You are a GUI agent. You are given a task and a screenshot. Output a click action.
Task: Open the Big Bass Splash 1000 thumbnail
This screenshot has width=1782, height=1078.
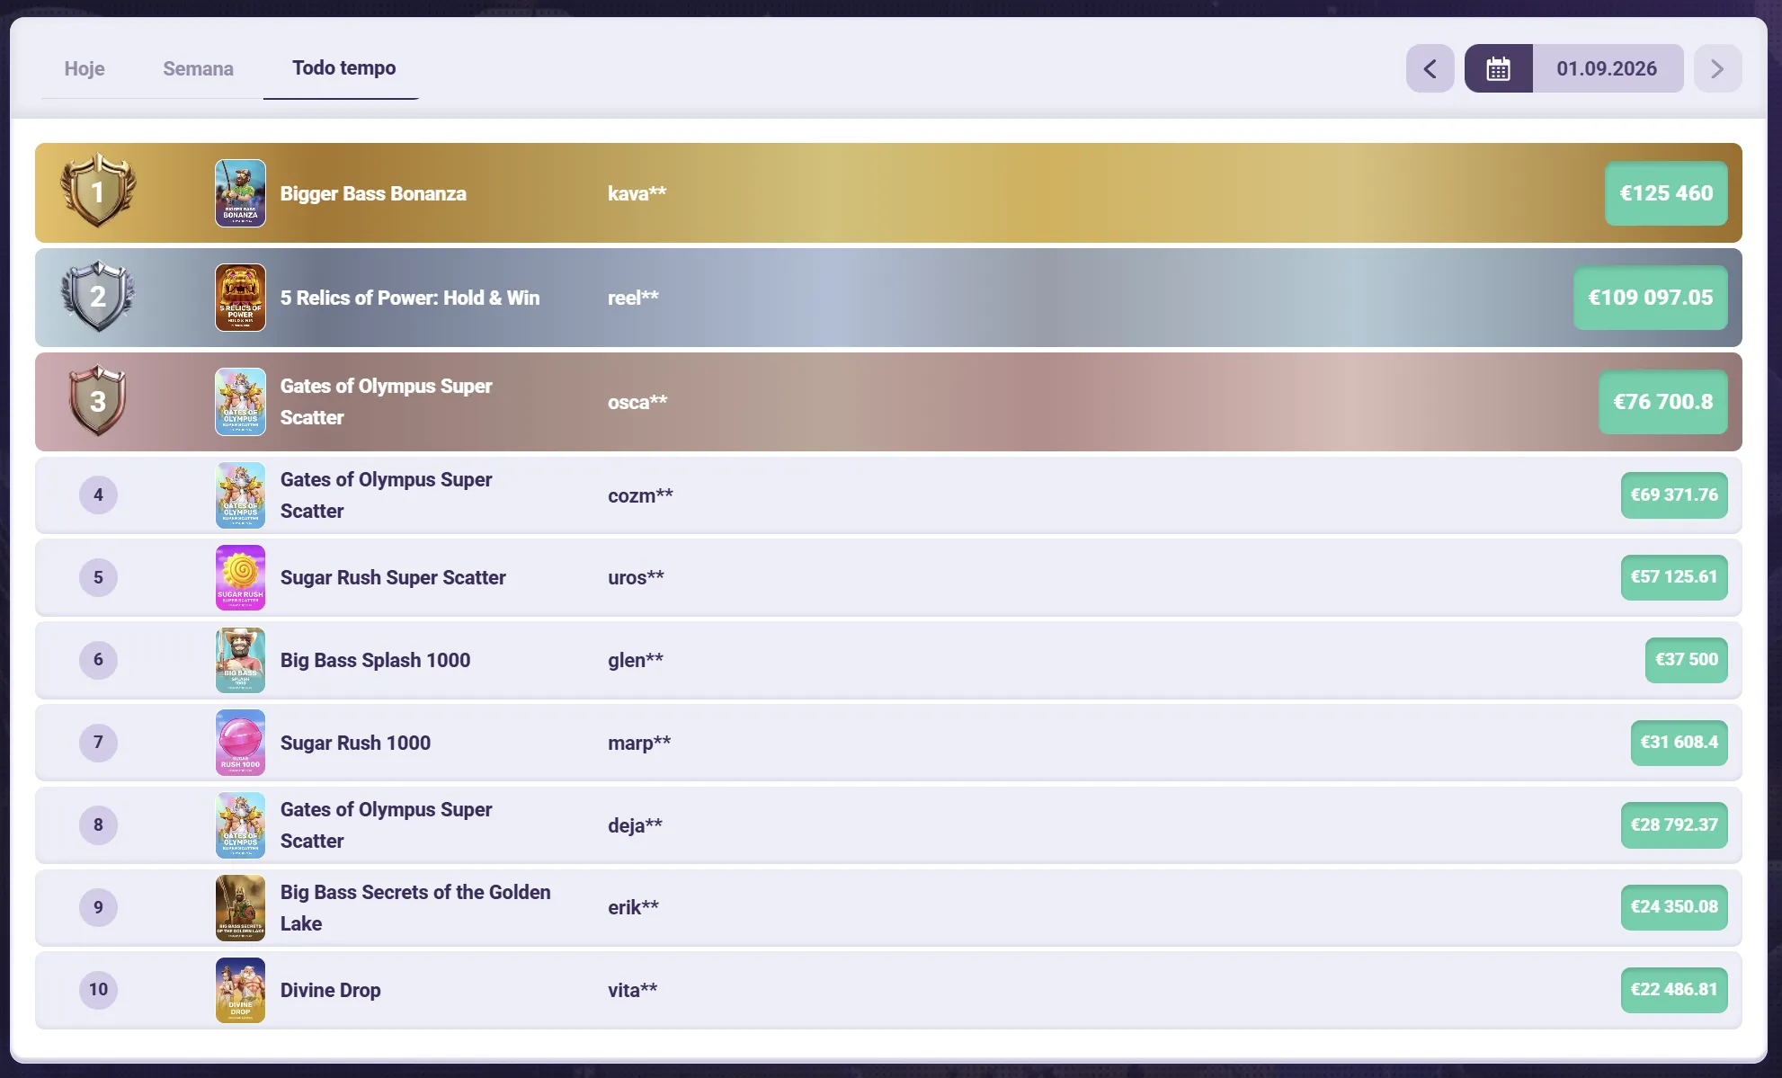[240, 660]
